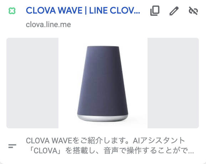Click the clova.line.me domain text
Image resolution: width=206 pixels, height=164 pixels.
click(48, 25)
